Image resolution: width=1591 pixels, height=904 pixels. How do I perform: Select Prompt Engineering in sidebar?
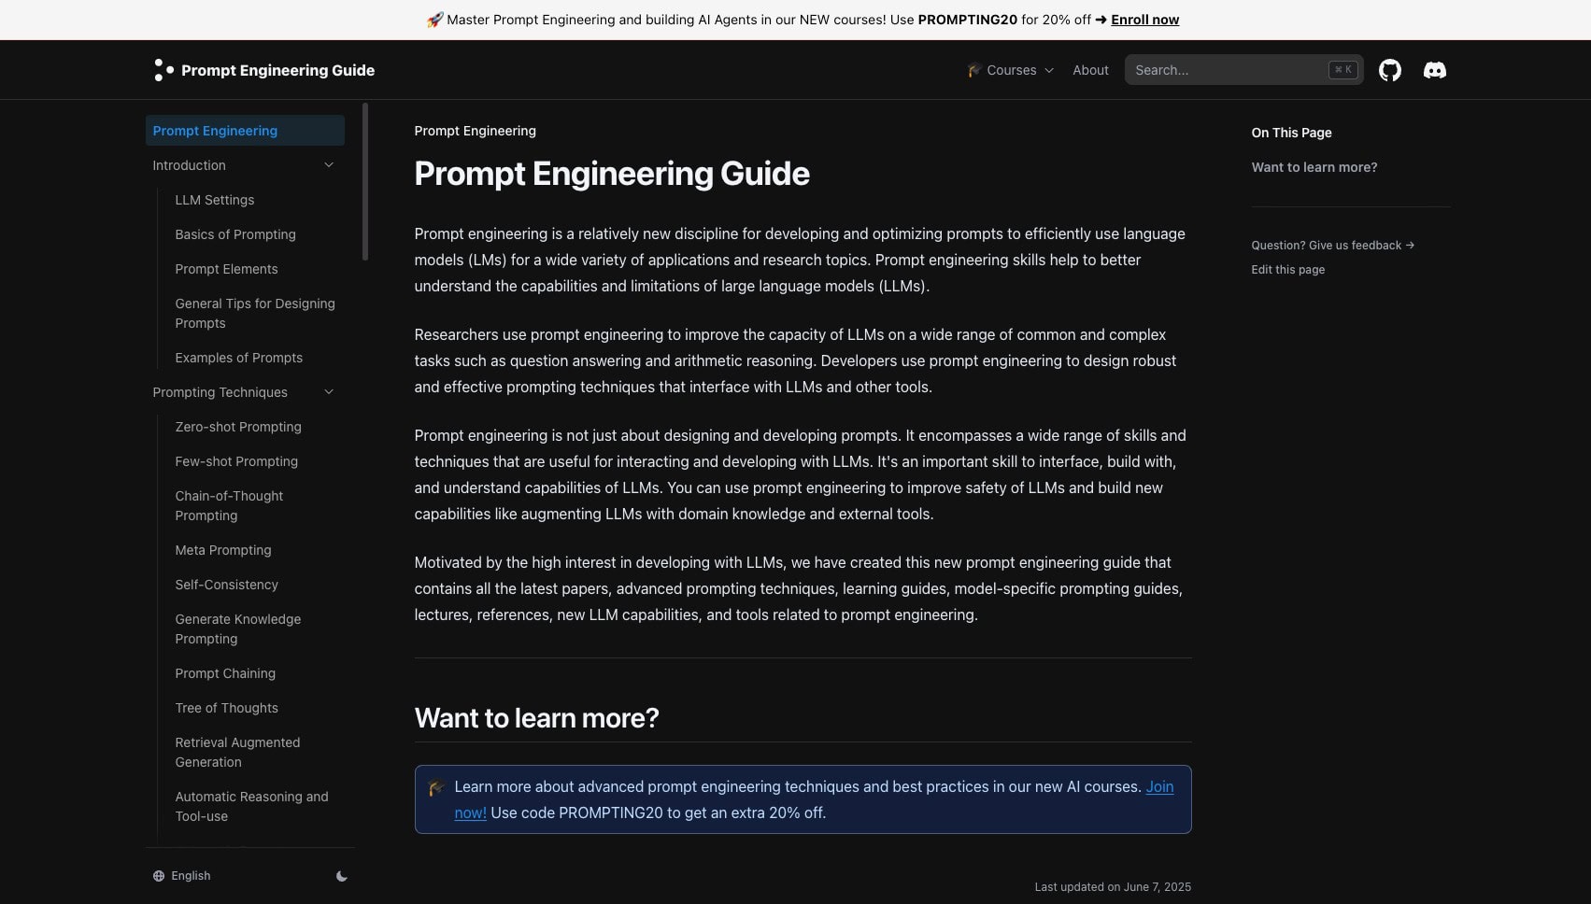tap(245, 131)
